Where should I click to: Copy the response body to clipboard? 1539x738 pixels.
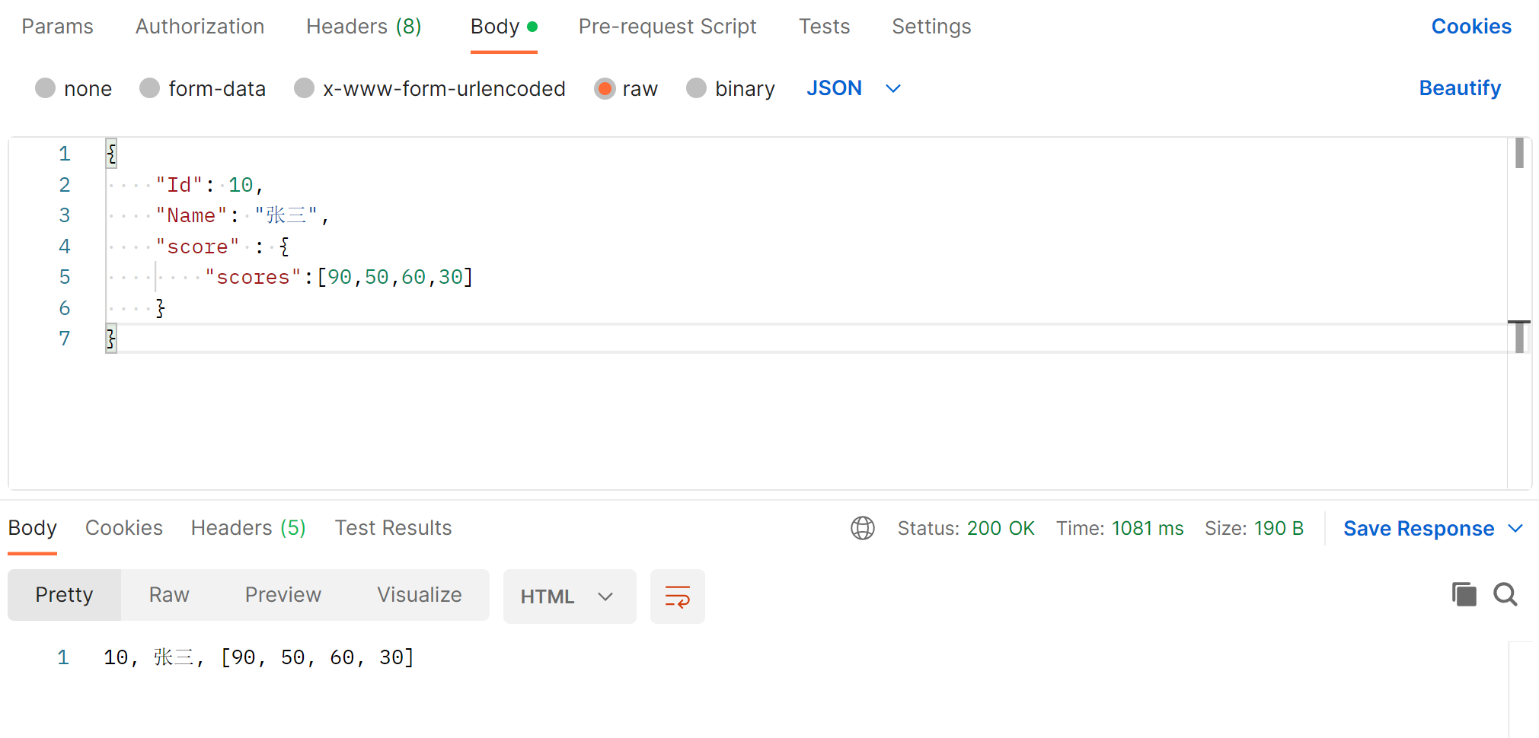pos(1464,594)
